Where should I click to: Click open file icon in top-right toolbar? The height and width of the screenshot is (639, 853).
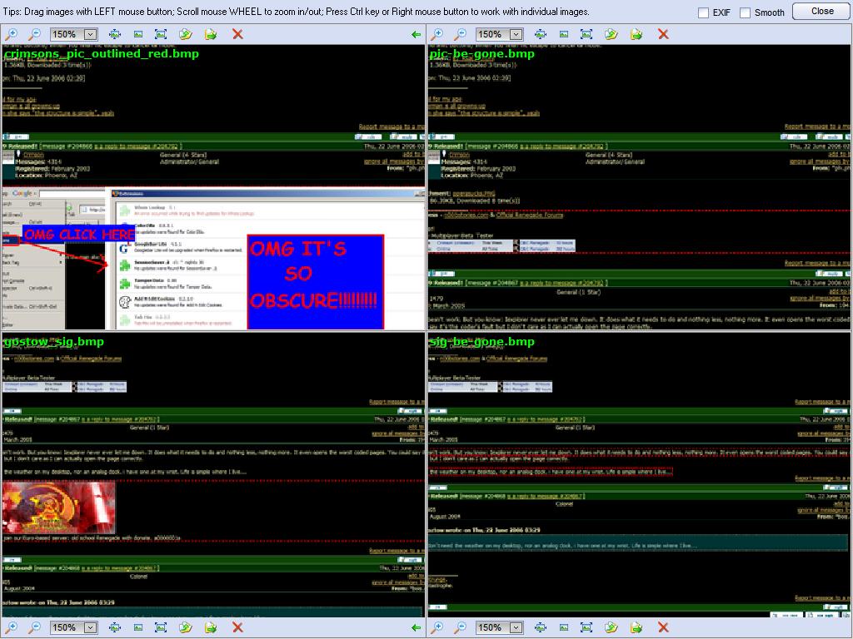(611, 34)
